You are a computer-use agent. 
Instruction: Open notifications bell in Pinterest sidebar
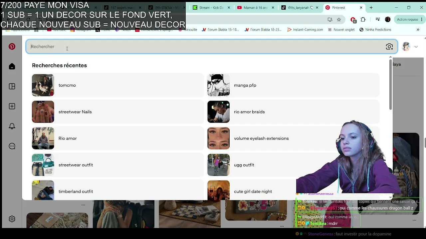tap(12, 126)
